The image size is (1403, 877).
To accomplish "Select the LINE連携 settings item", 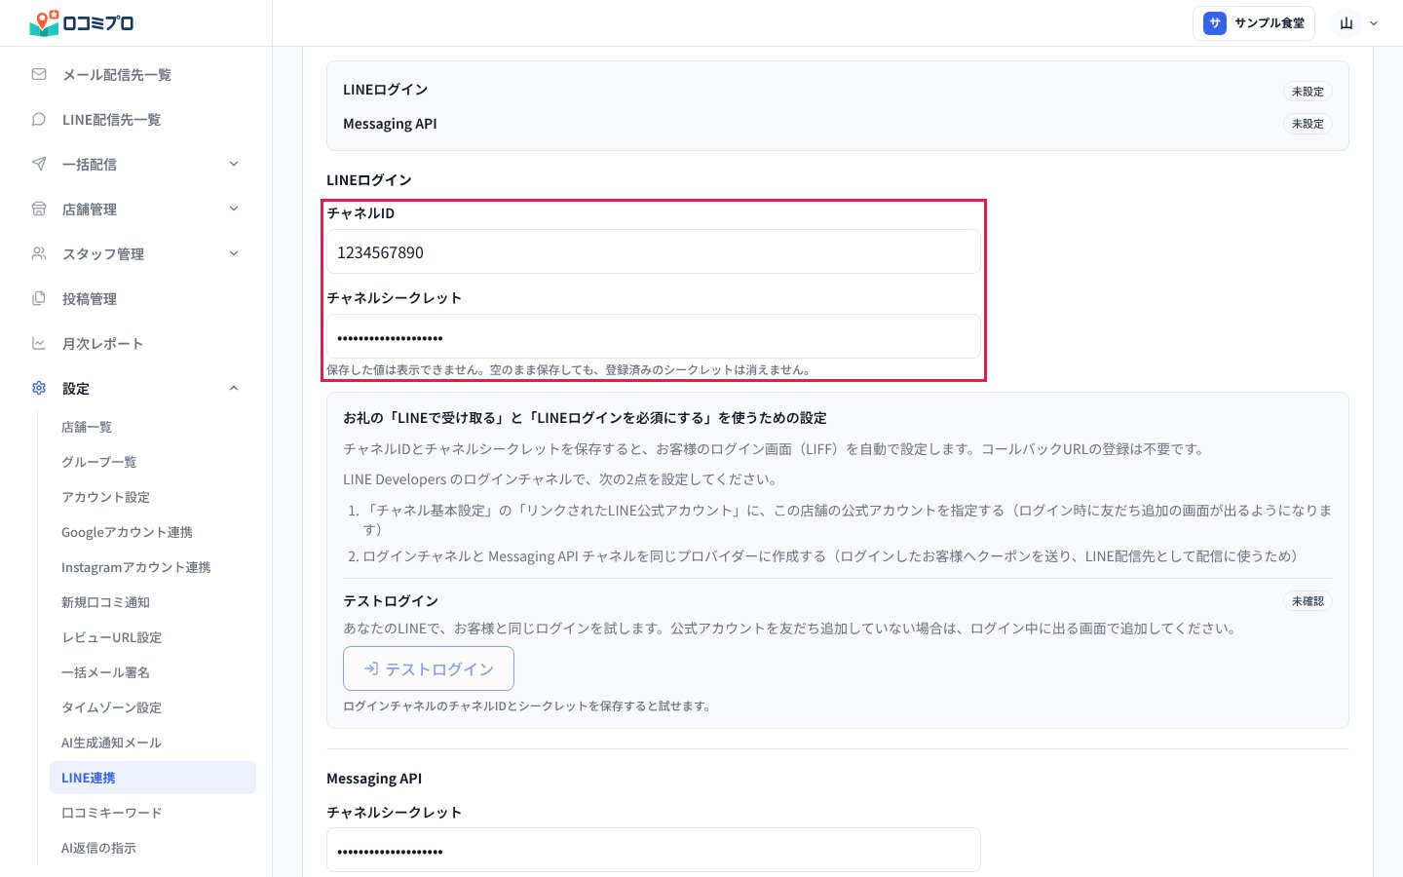I will [x=153, y=778].
